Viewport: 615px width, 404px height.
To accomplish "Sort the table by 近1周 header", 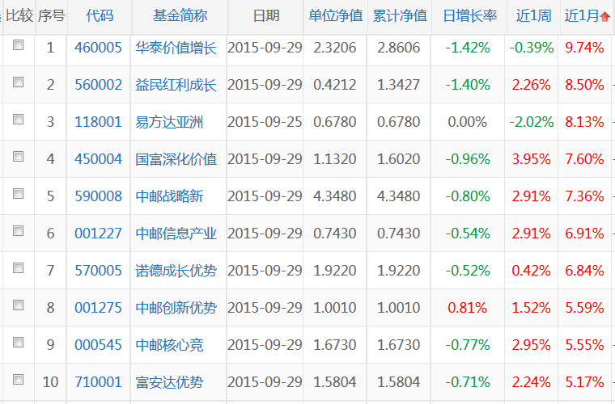I will [x=532, y=16].
